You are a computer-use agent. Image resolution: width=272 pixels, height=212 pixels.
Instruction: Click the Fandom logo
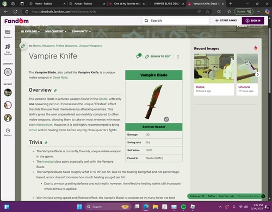coord(16,21)
